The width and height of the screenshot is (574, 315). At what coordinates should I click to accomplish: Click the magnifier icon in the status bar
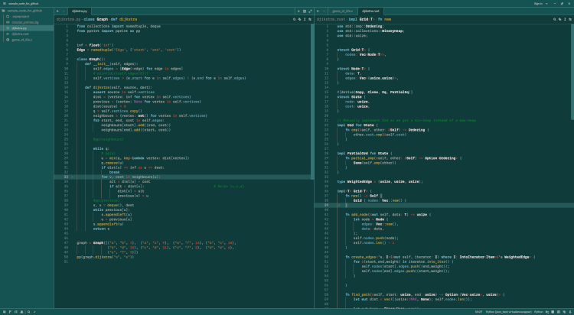pos(29,312)
